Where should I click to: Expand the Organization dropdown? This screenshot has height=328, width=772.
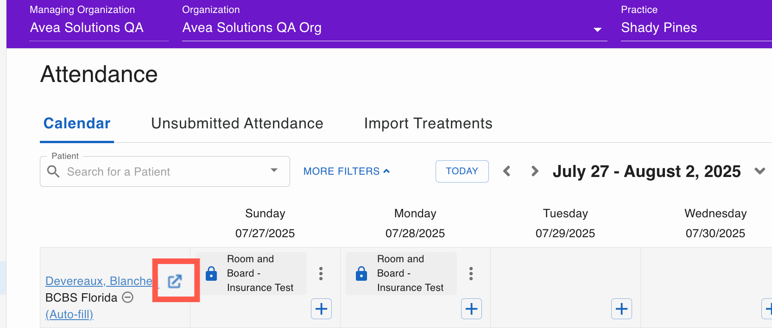click(597, 30)
